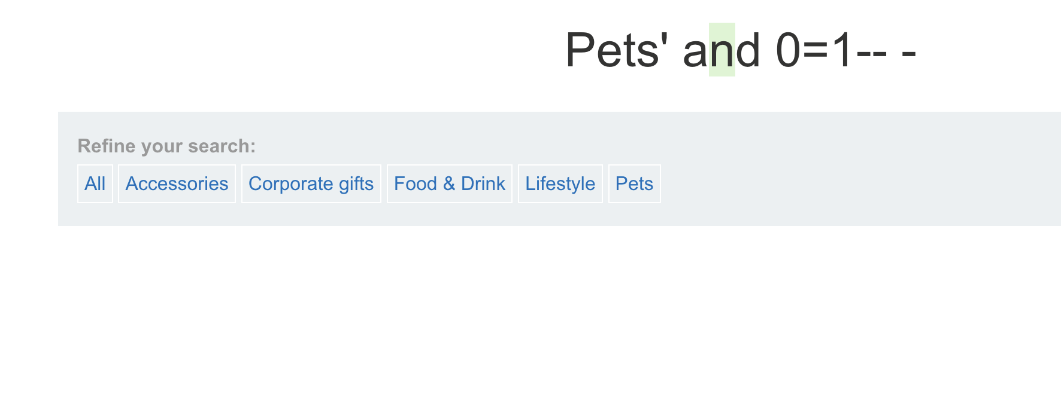Click the word "Corporate" in the filter bar
Image resolution: width=1061 pixels, height=398 pixels.
[290, 183]
